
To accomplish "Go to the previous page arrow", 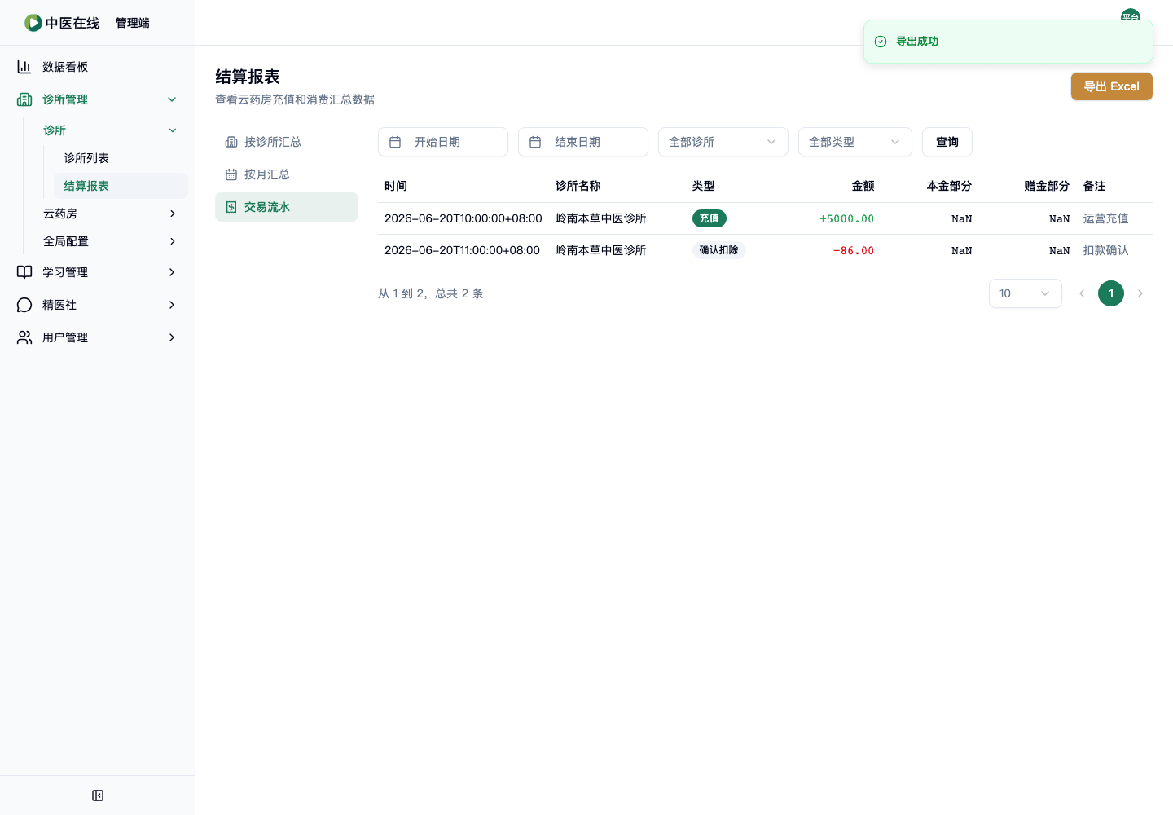I will (x=1082, y=293).
